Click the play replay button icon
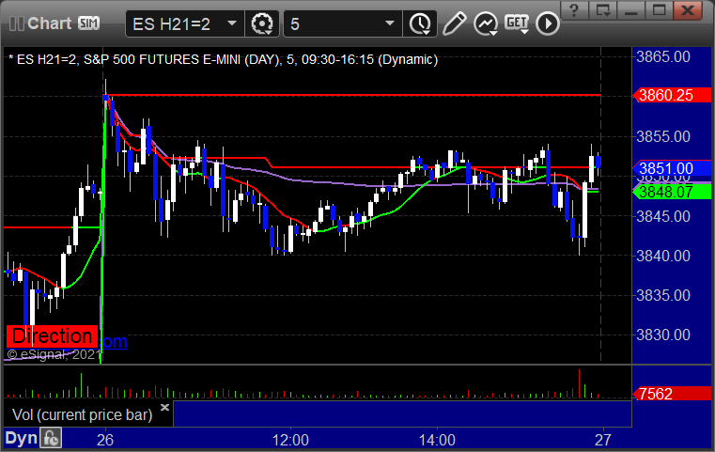Screen dimensions: 715x452 click(547, 23)
